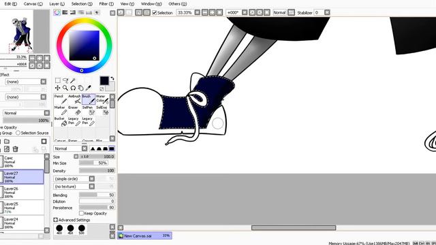Zoom out with the minus button beside 33.33%

coord(204,12)
